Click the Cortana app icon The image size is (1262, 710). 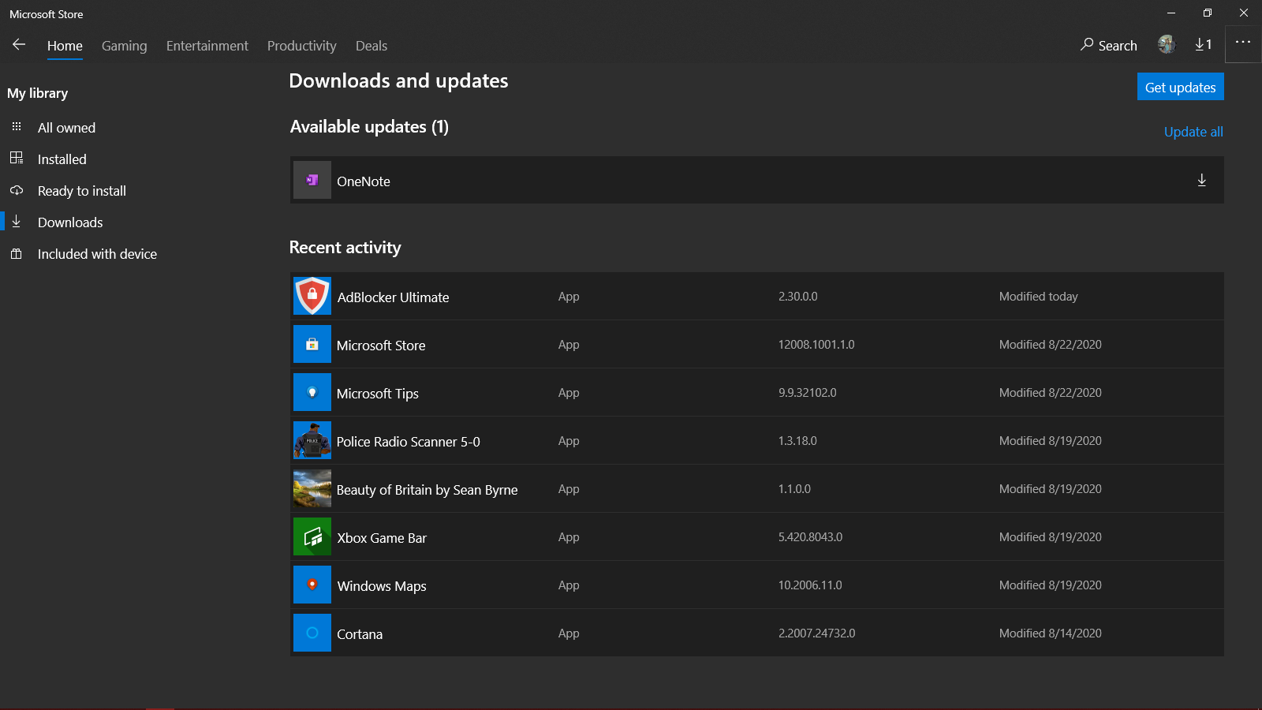point(312,633)
